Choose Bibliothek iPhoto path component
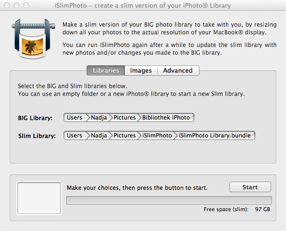The image size is (286, 231). (x=166, y=118)
